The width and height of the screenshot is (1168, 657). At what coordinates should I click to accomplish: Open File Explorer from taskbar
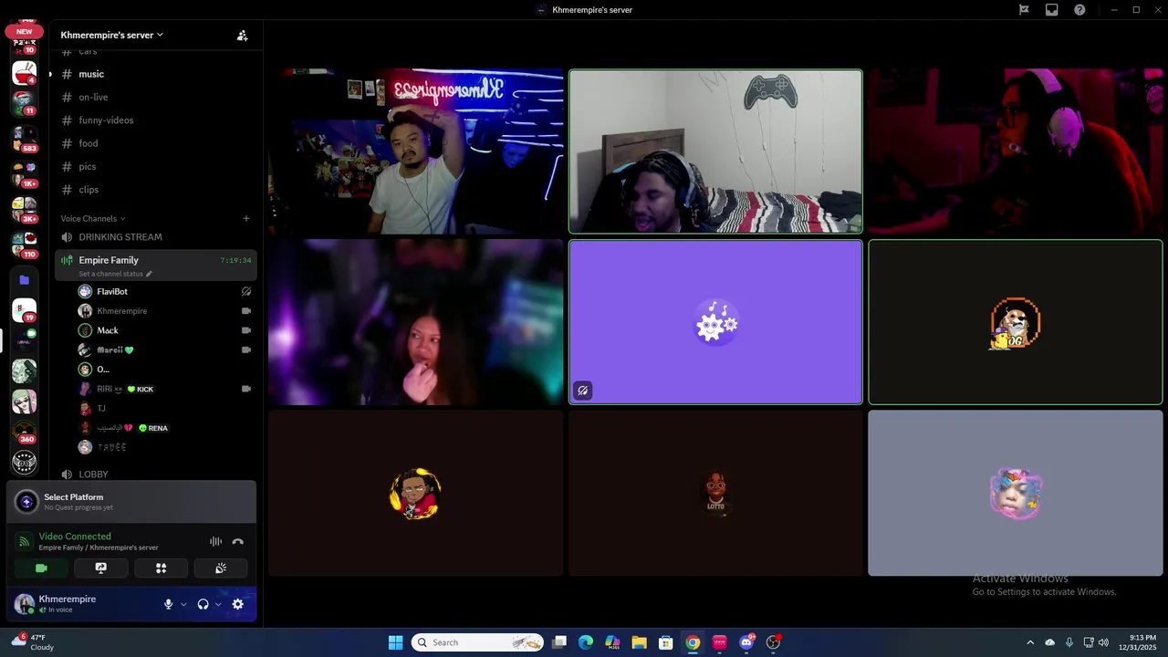click(x=639, y=642)
